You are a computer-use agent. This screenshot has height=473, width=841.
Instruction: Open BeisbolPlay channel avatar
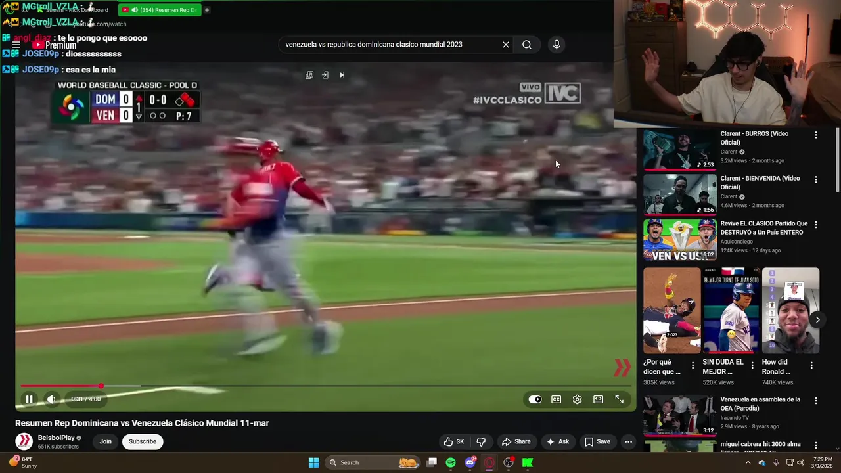[x=24, y=441]
